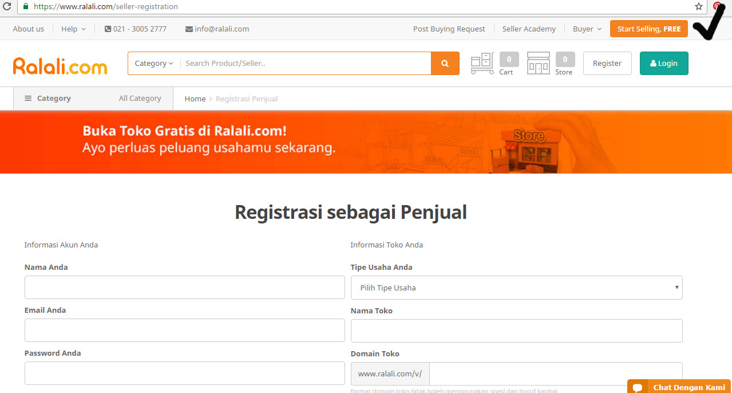
Task: Click the Register button
Action: (607, 64)
